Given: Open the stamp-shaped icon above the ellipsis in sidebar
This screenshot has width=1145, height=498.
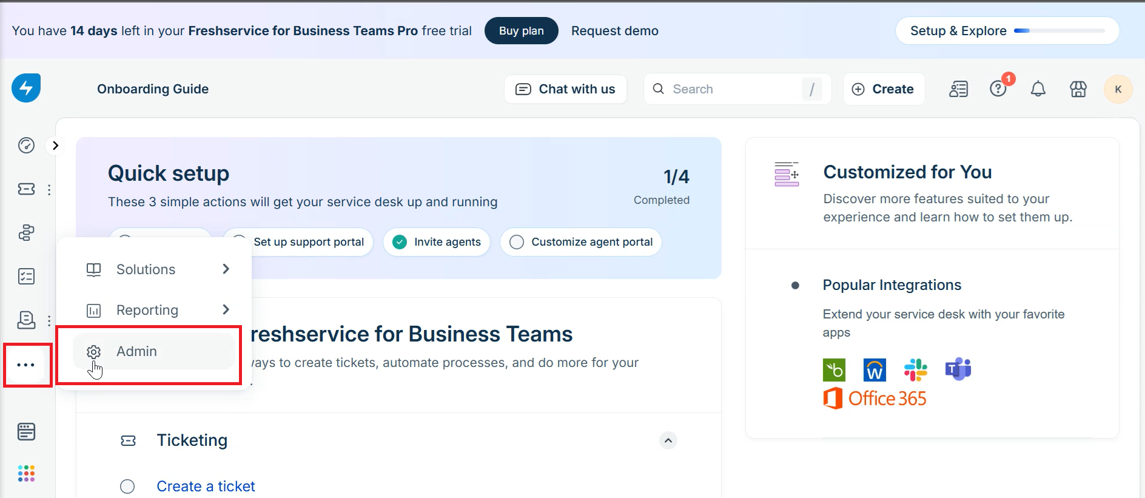Looking at the screenshot, I should [x=26, y=320].
